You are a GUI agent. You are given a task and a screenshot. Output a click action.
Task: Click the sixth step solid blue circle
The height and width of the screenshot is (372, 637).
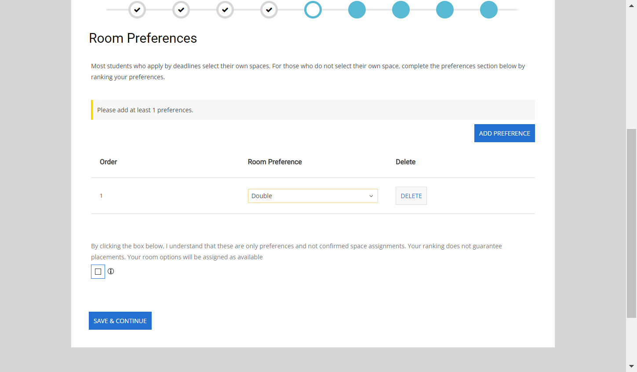[x=357, y=9]
